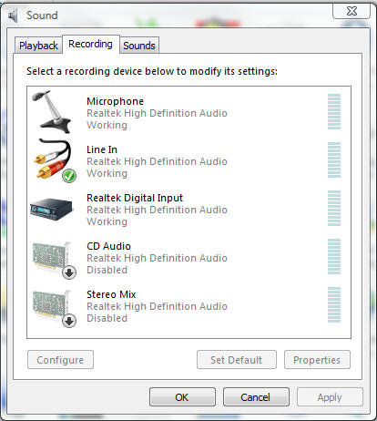Click the Configure button
The width and height of the screenshot is (377, 421).
[x=60, y=360]
